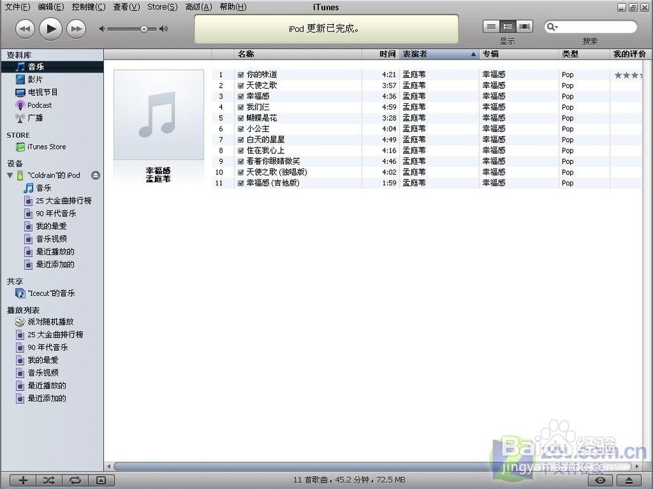The width and height of the screenshot is (653, 489).
Task: Open Store(S) menu
Action: click(x=163, y=7)
